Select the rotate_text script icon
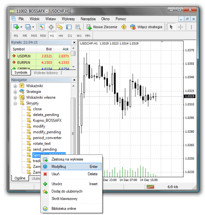This screenshot has height=215, width=205. (29, 144)
